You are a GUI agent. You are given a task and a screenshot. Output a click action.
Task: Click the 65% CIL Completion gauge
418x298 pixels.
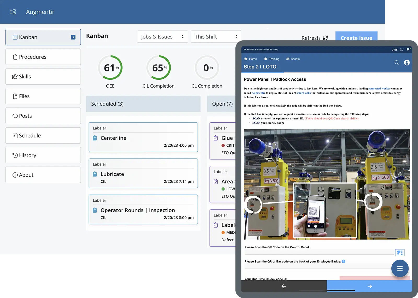(159, 68)
